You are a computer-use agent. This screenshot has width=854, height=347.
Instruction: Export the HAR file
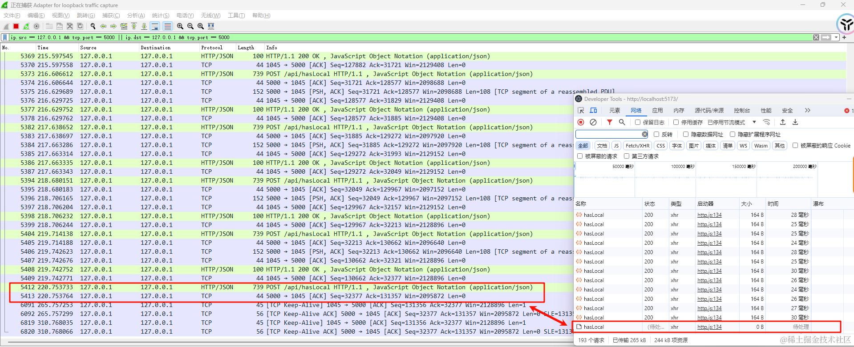pos(795,122)
